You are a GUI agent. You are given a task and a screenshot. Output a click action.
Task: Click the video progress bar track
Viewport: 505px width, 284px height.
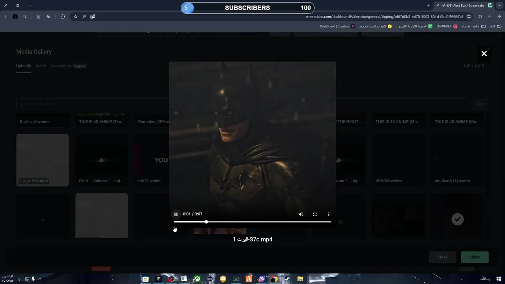(x=252, y=222)
